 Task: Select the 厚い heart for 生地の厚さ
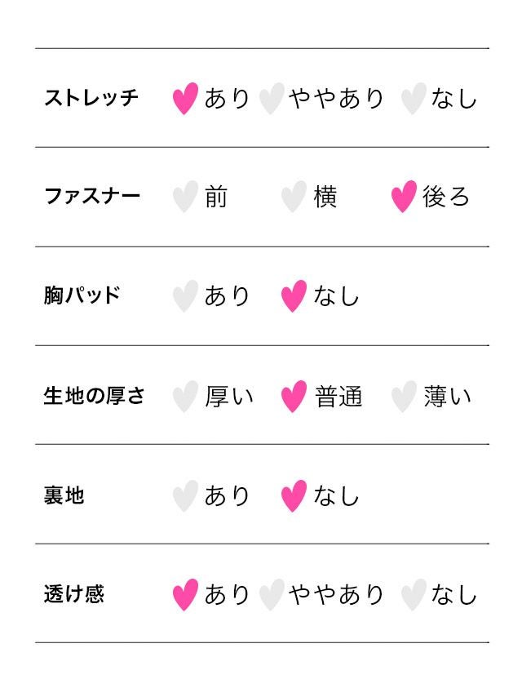point(185,397)
